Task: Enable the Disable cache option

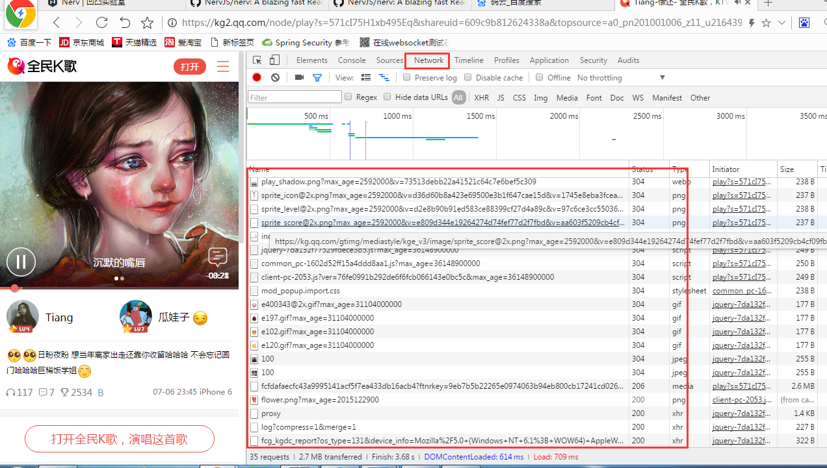Action: coord(467,77)
